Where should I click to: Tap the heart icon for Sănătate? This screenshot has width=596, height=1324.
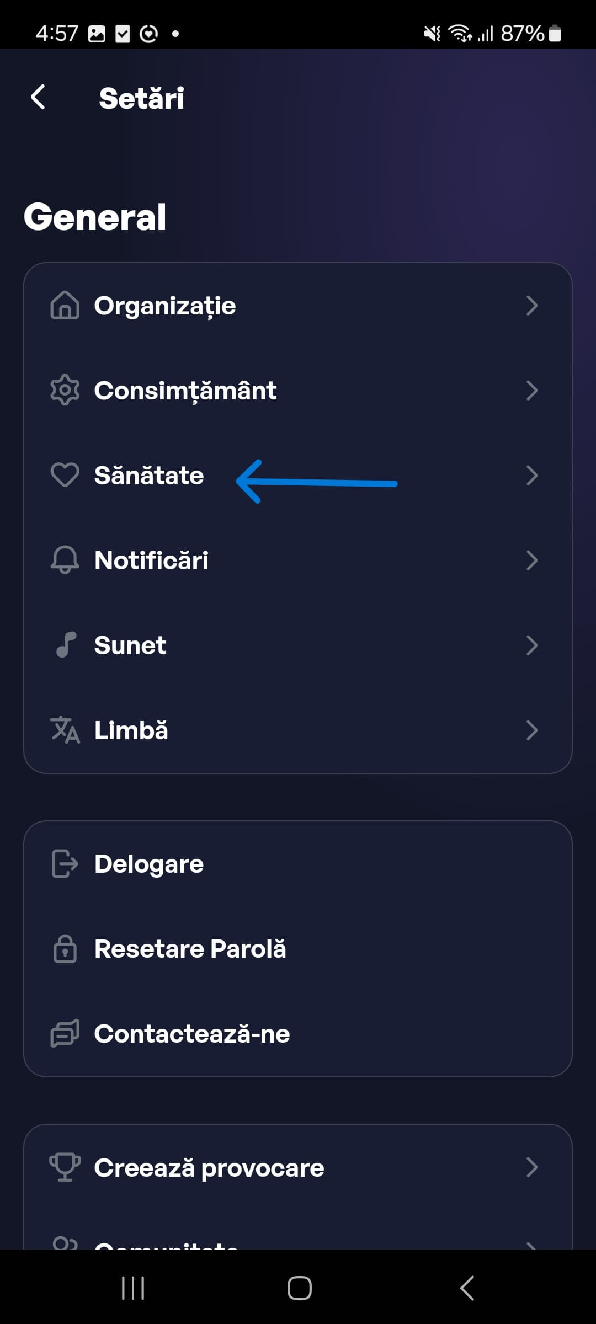(x=65, y=476)
